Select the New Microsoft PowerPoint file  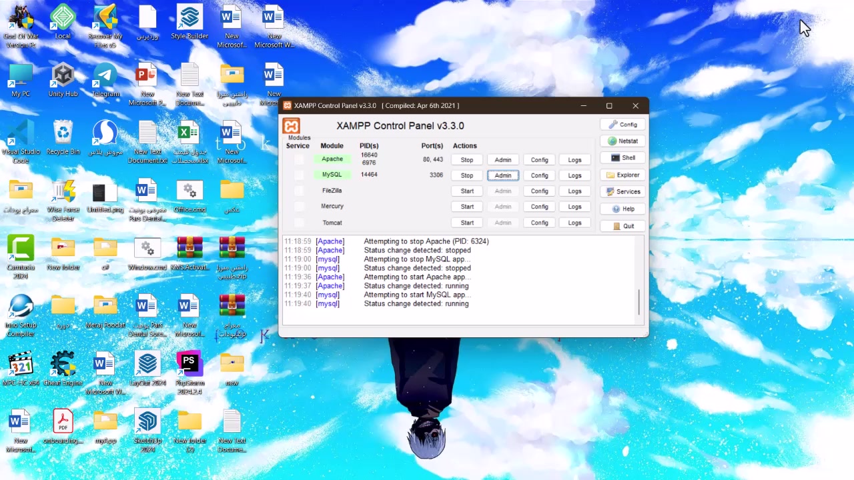pyautogui.click(x=147, y=85)
